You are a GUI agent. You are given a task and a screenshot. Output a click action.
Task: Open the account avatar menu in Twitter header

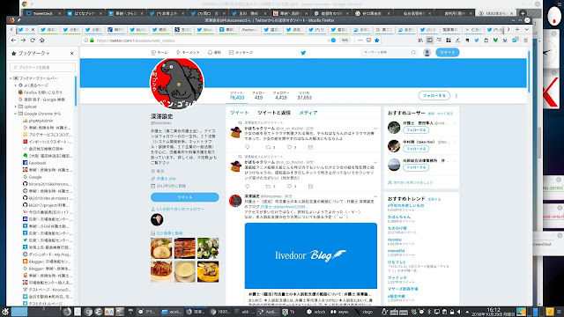point(427,53)
